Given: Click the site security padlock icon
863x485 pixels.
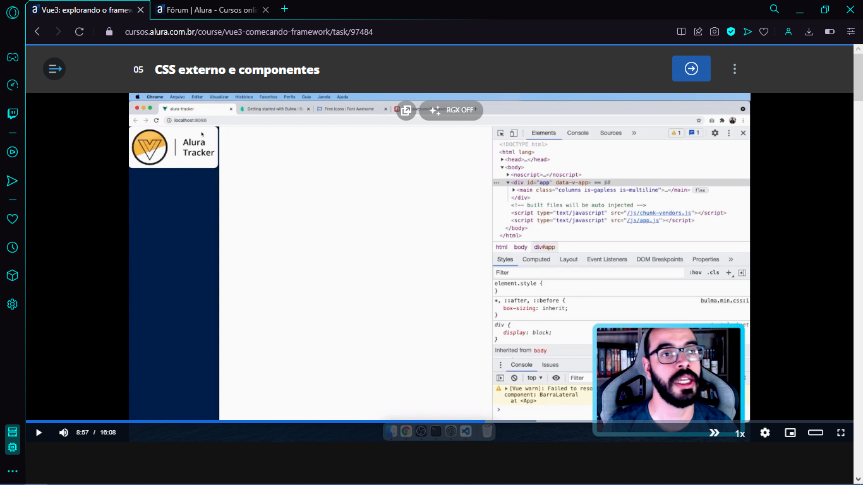Looking at the screenshot, I should pos(109,32).
